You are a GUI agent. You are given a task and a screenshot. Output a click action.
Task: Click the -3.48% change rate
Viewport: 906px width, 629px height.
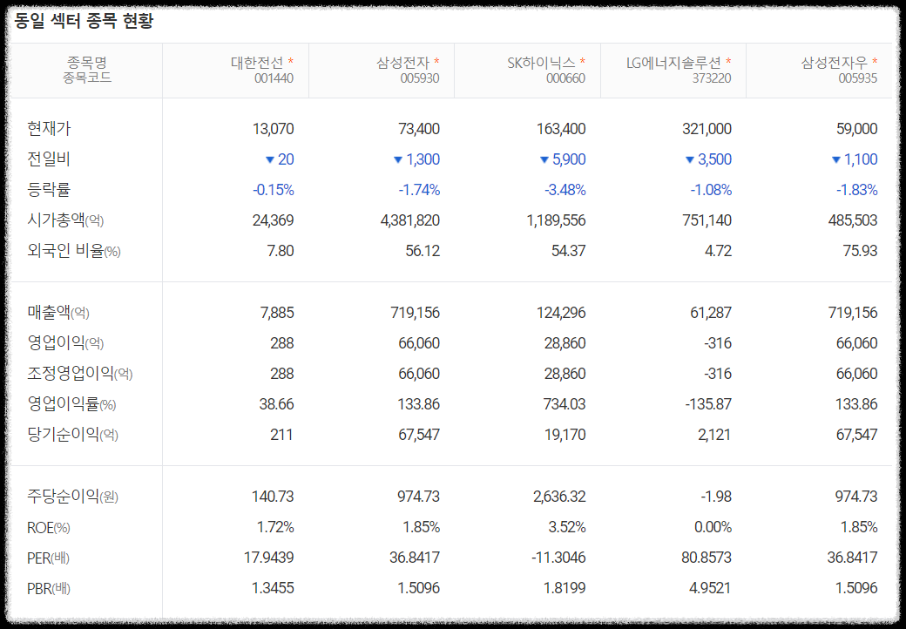point(565,189)
